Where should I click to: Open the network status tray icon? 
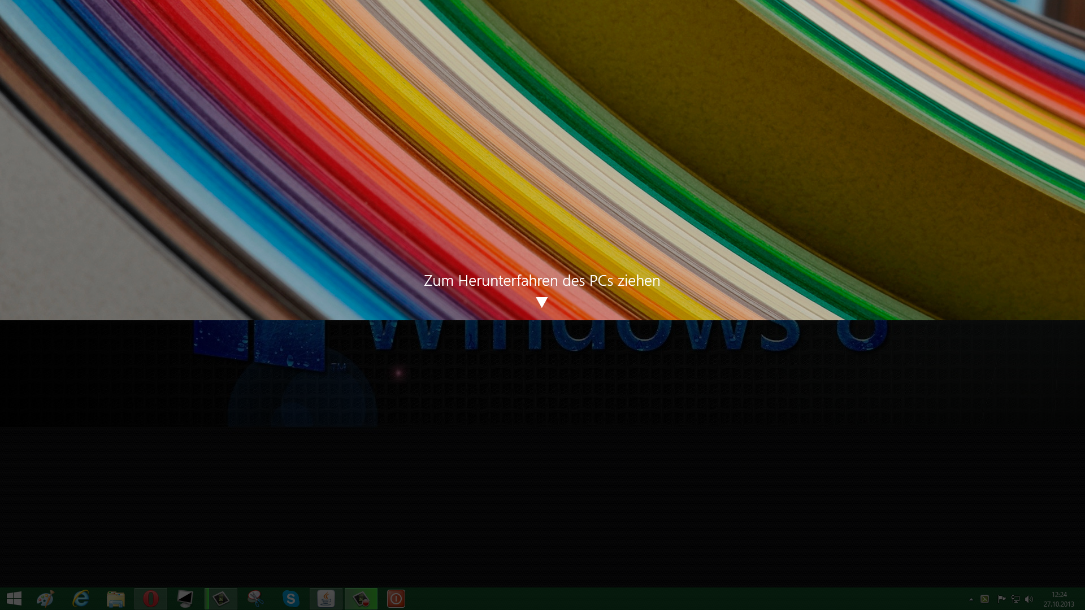1015,599
